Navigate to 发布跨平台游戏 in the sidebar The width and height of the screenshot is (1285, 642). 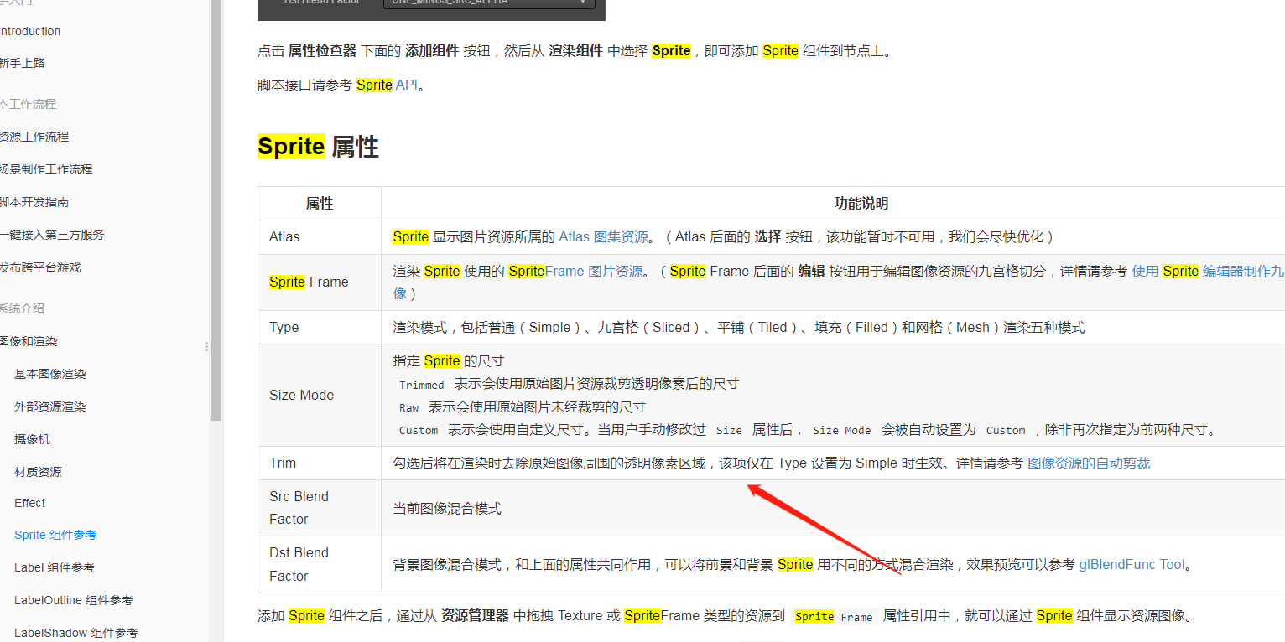click(40, 267)
